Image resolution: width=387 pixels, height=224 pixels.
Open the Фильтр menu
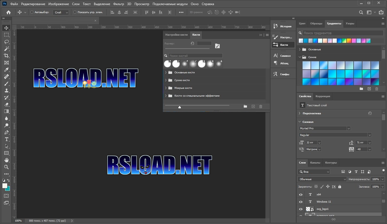[x=118, y=4]
